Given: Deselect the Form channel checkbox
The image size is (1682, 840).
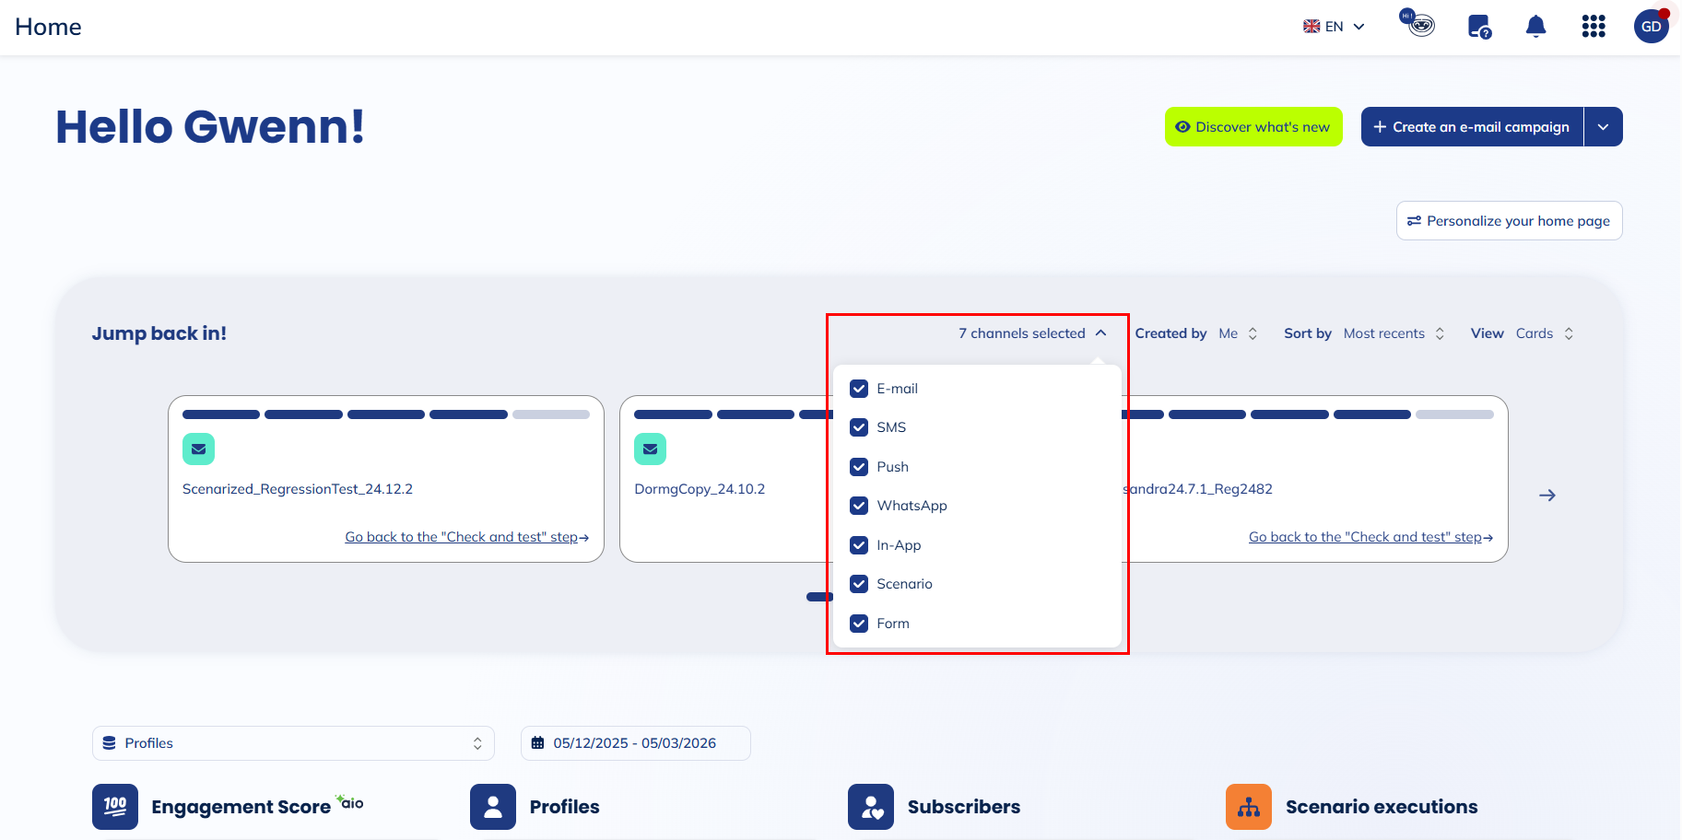Looking at the screenshot, I should (x=859, y=624).
